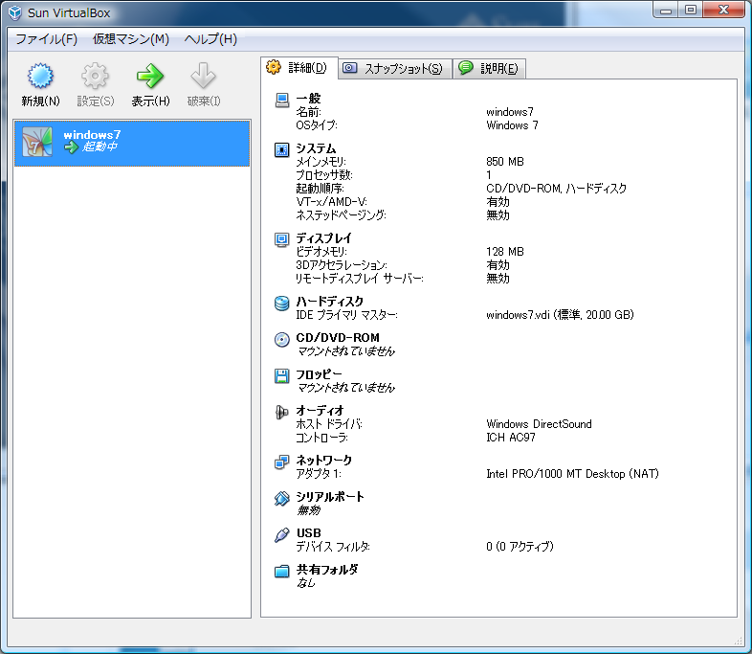
Task: Open the ヘルプ(H) menu
Action: click(211, 39)
